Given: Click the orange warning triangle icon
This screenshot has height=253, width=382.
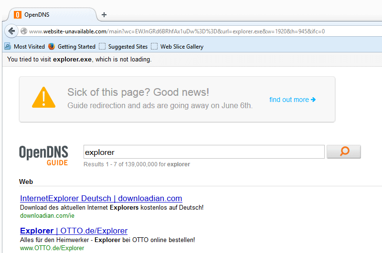Looking at the screenshot, I should click(43, 97).
